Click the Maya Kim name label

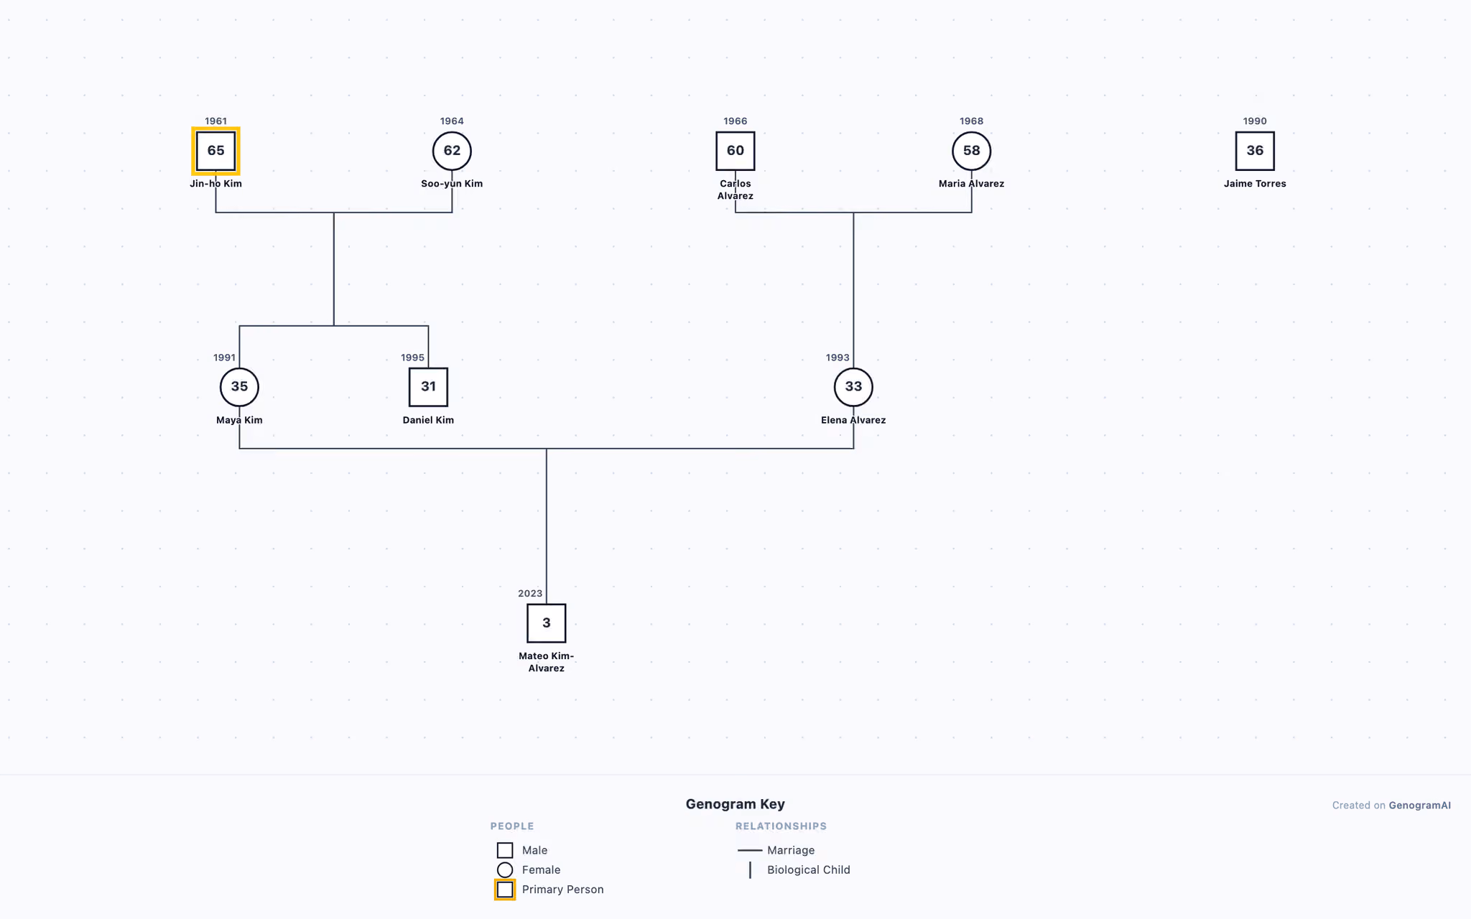[x=239, y=420]
